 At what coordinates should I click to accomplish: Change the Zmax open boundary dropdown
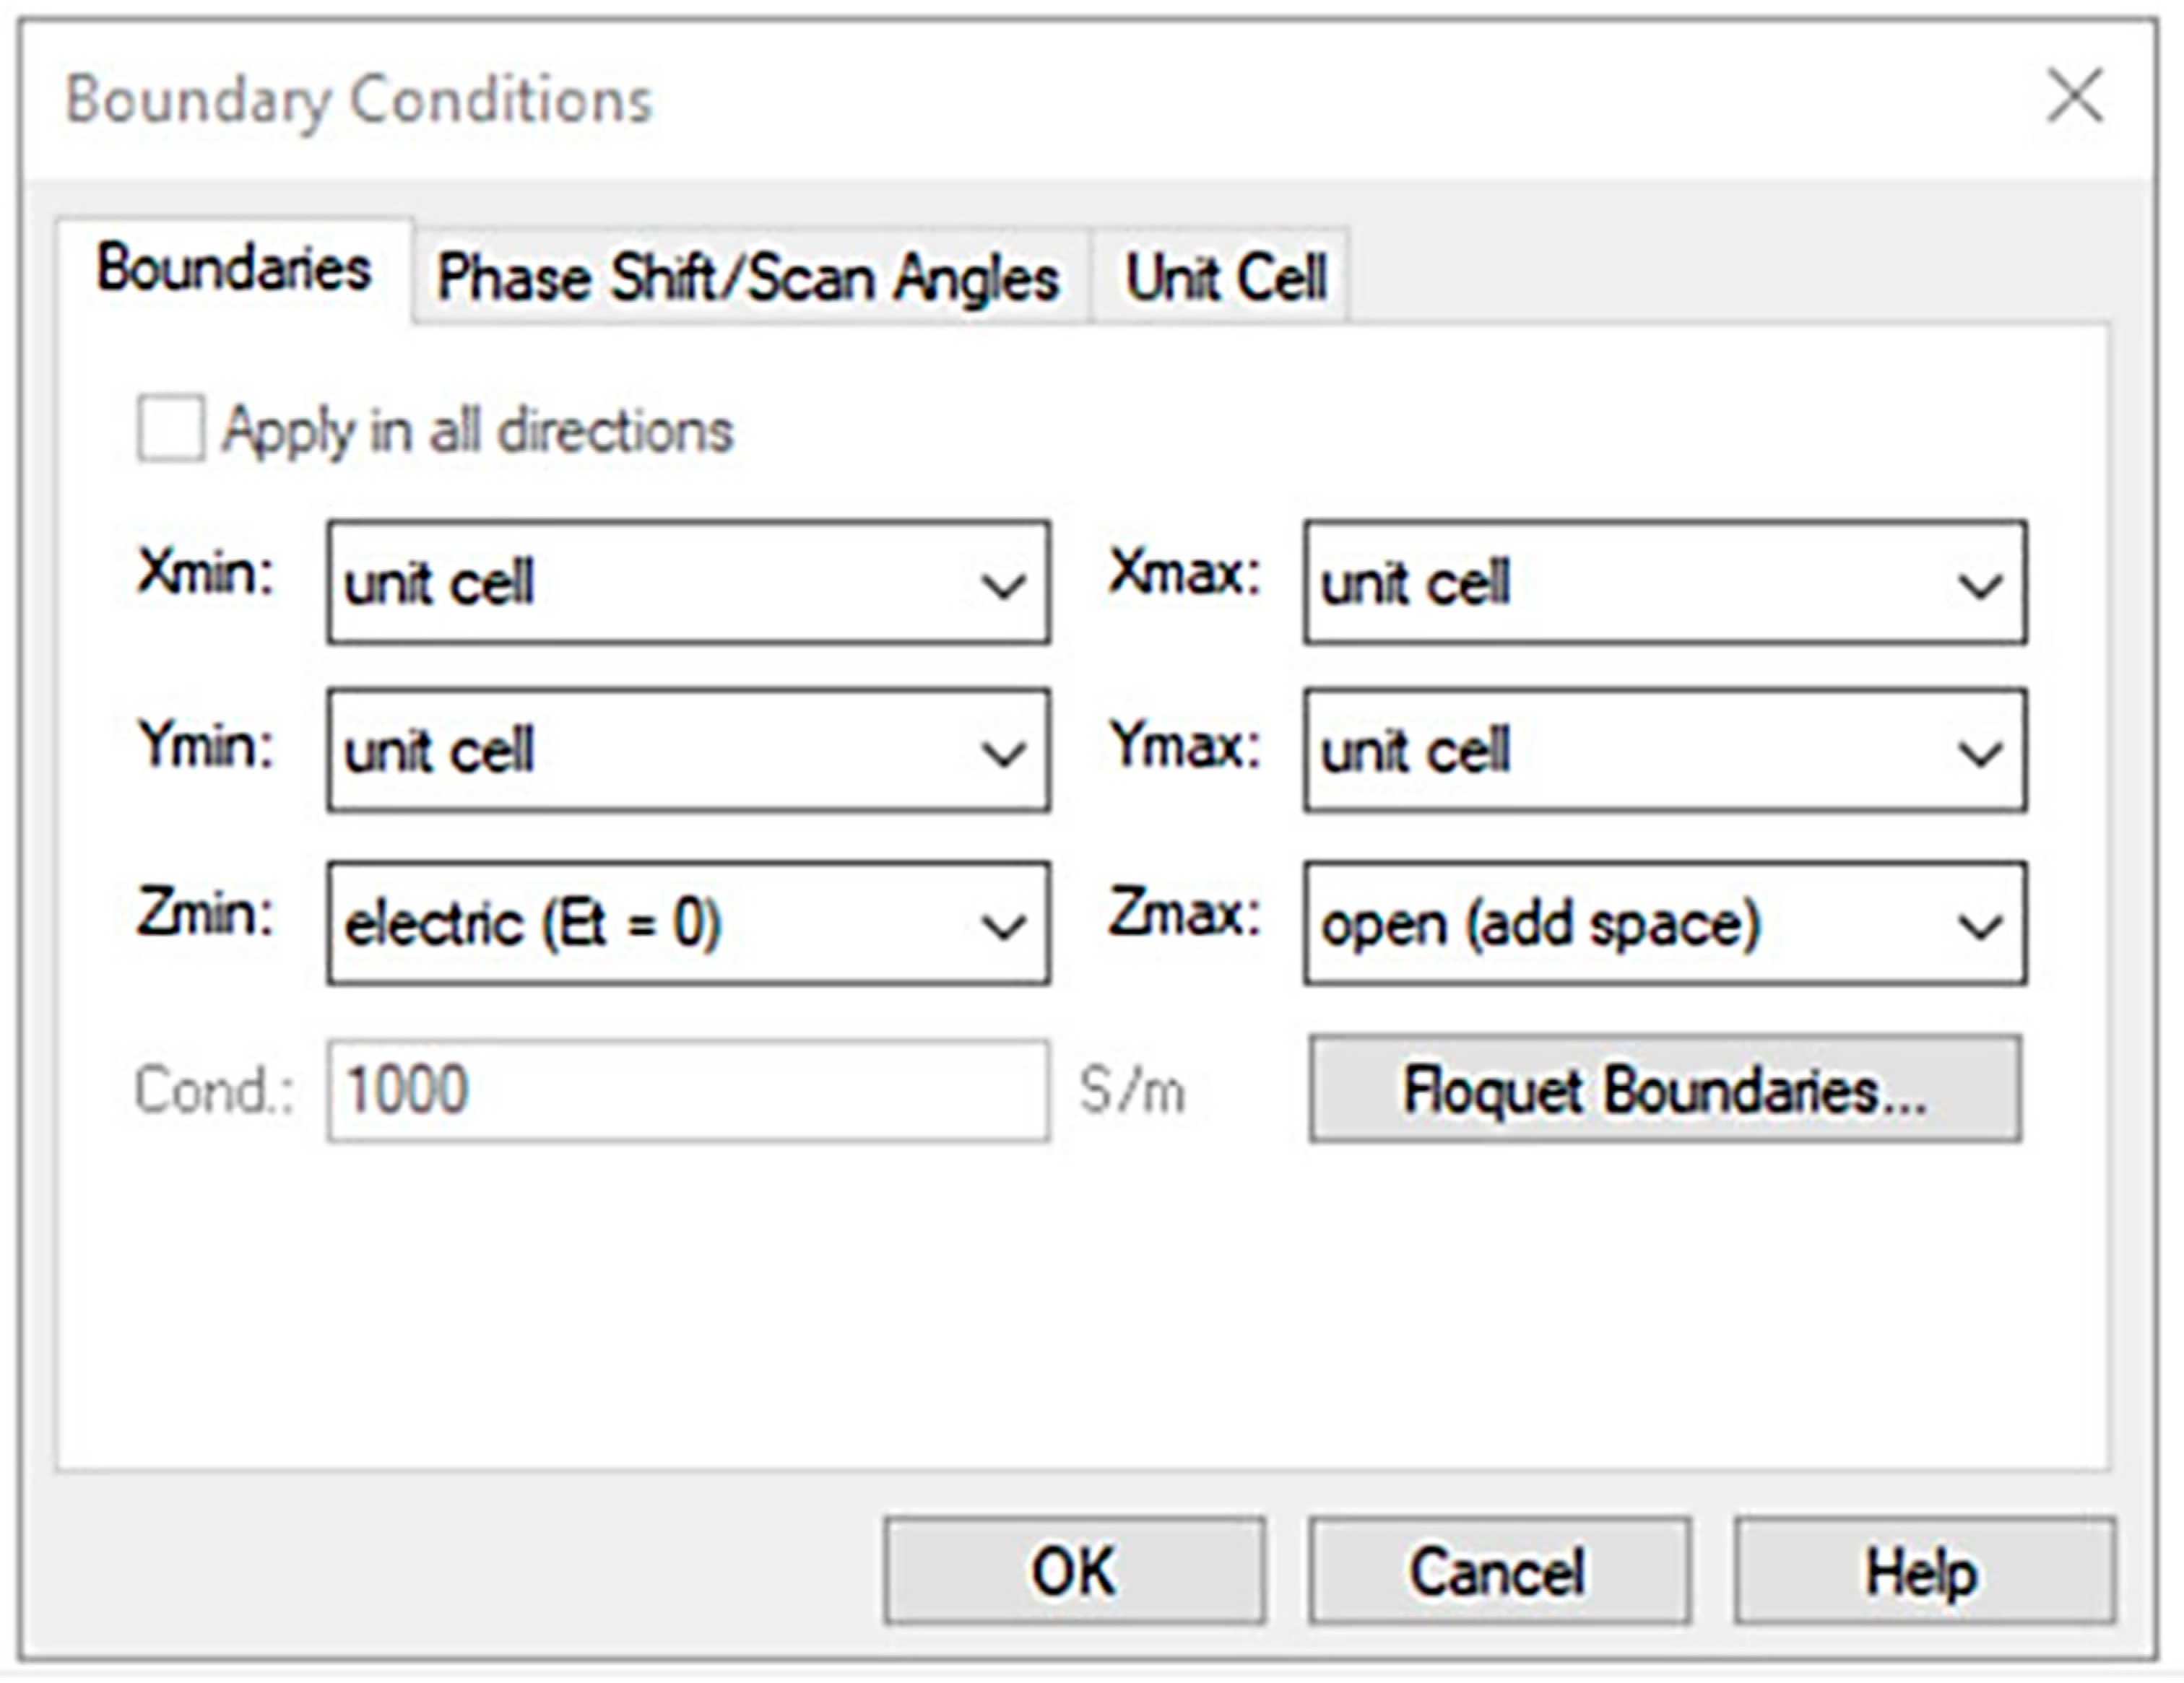pyautogui.click(x=1664, y=924)
